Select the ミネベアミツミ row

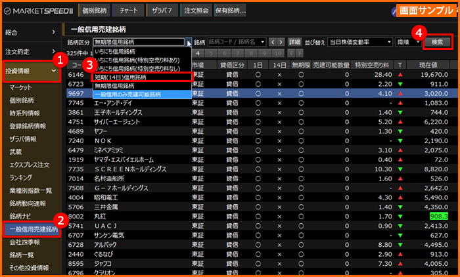[263, 150]
